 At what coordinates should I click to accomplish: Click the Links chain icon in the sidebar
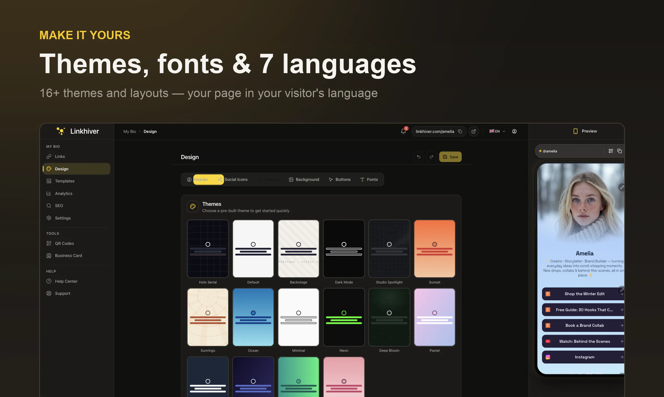(49, 156)
